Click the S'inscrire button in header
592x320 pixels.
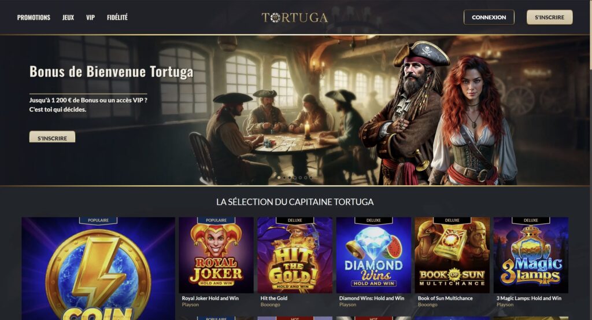coord(549,17)
